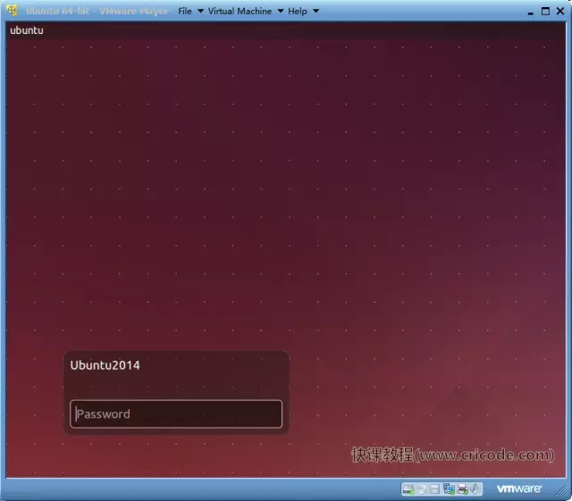
Task: Click the printer device icon
Action: (463, 489)
